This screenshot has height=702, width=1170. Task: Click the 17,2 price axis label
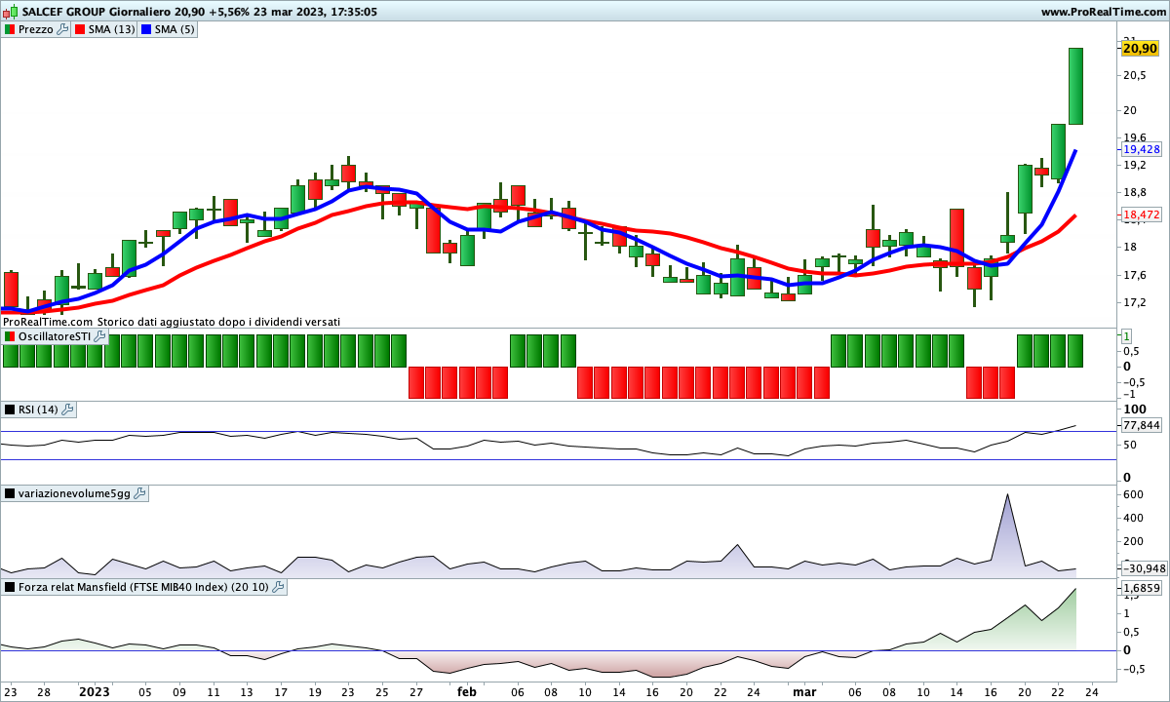[1134, 302]
